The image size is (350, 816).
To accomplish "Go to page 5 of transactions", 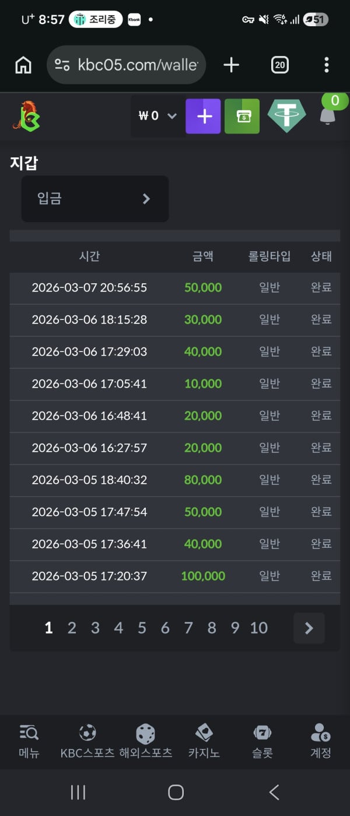I will 142,628.
